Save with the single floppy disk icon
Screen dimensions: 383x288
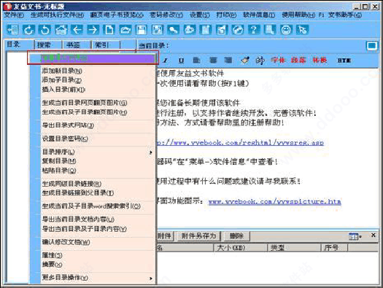pos(142,30)
